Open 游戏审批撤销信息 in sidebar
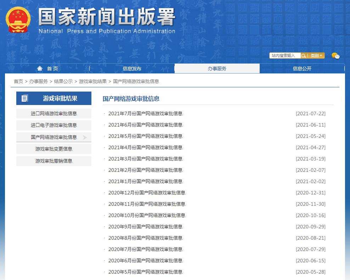Viewport: 350px width, 280px height. pyautogui.click(x=54, y=161)
